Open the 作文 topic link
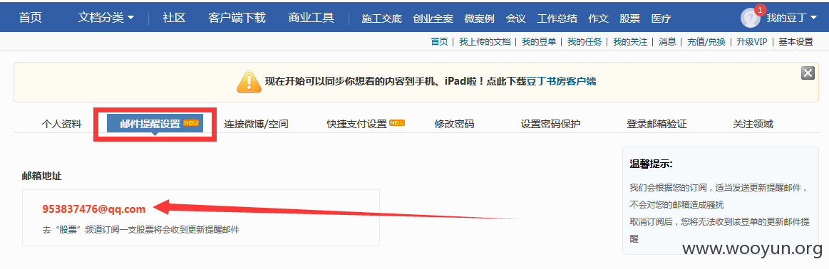The image size is (829, 269). 598,19
